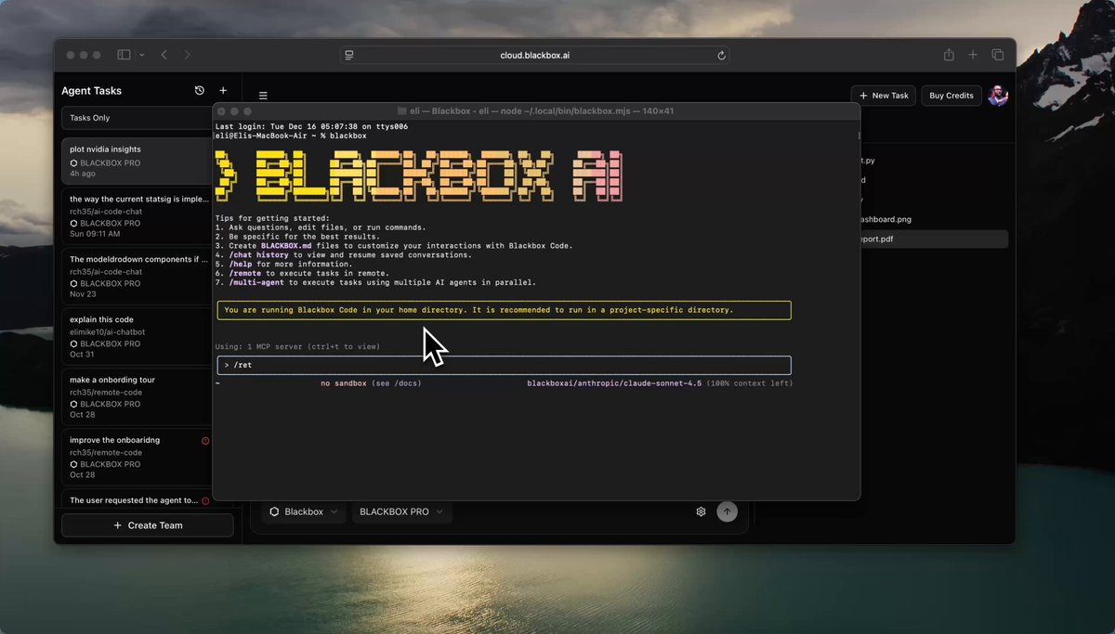Click the red status icon on 'improve the onboaridng'
This screenshot has height=634, width=1115.
(x=206, y=441)
